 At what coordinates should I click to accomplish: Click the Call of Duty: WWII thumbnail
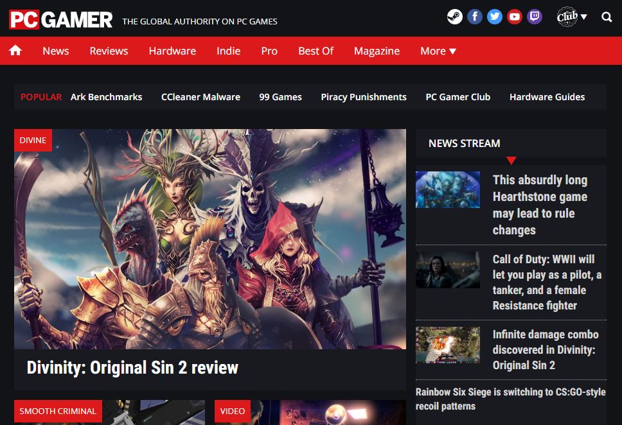(448, 269)
